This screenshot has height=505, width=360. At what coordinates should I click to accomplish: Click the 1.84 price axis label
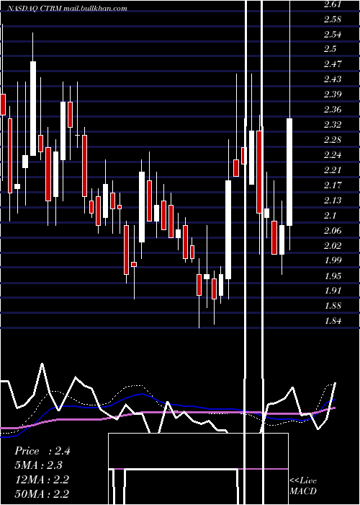pyautogui.click(x=332, y=321)
